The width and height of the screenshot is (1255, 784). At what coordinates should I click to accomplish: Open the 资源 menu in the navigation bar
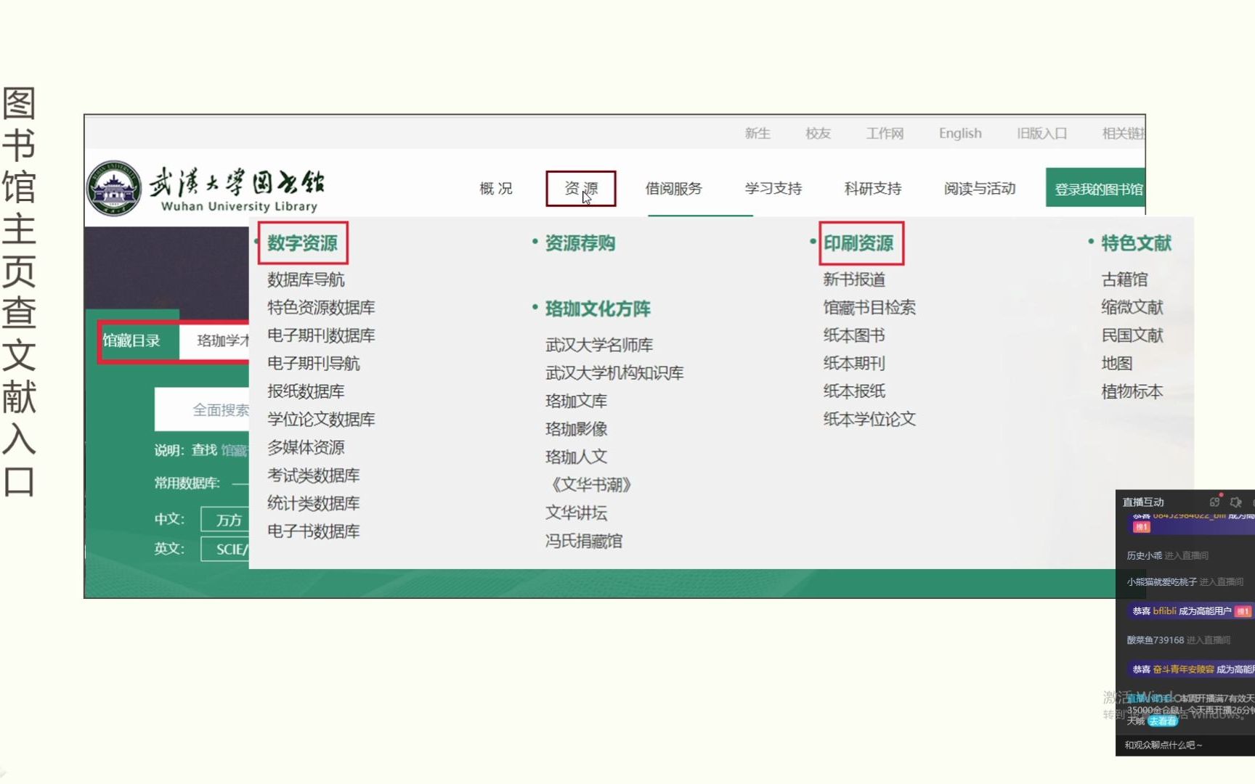581,189
